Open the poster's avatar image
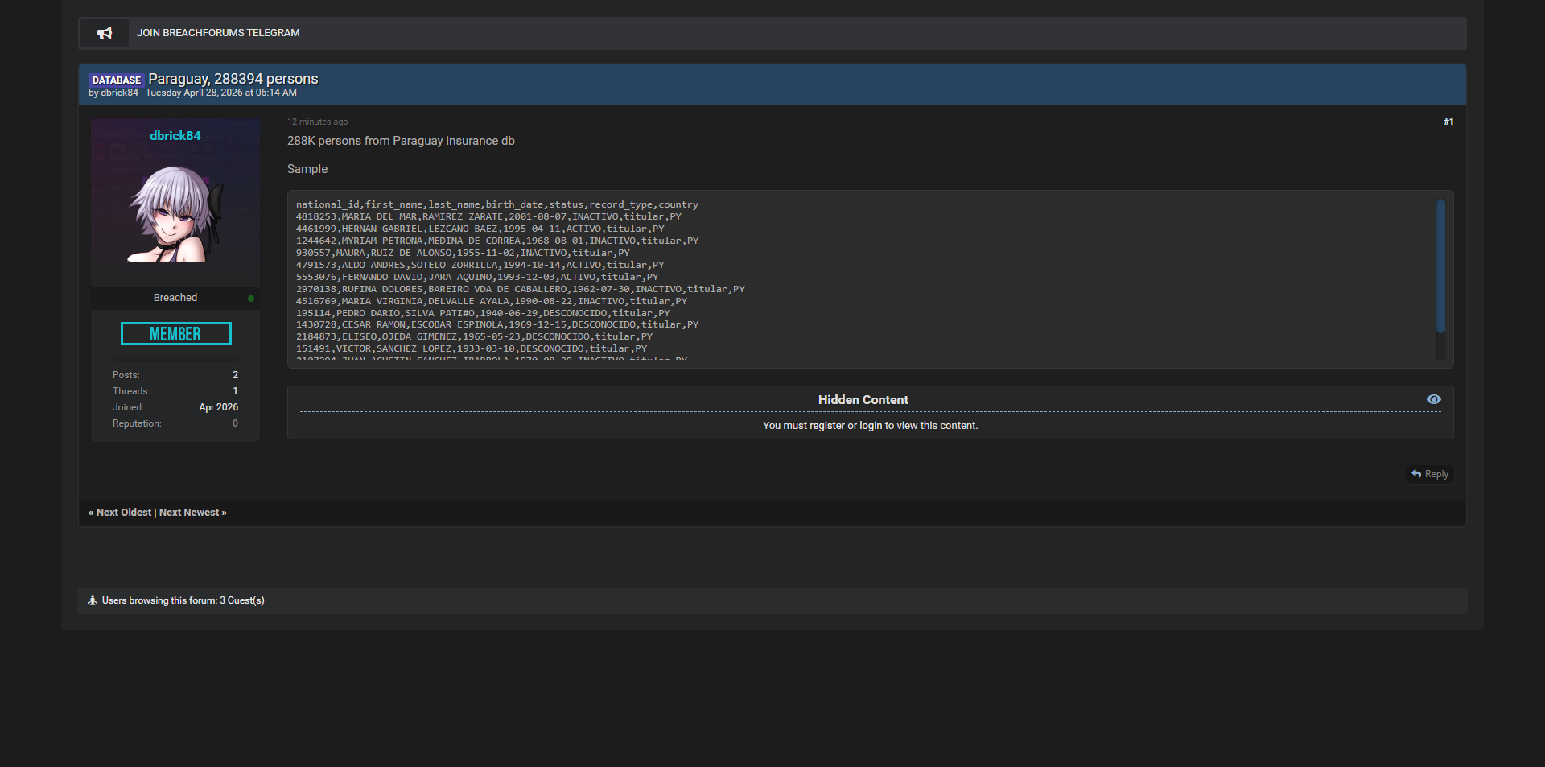Screen dimensions: 1545x767 [175, 214]
